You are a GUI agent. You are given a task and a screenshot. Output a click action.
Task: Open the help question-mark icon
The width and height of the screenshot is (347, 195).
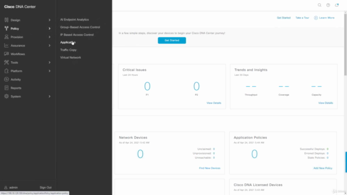328,5
